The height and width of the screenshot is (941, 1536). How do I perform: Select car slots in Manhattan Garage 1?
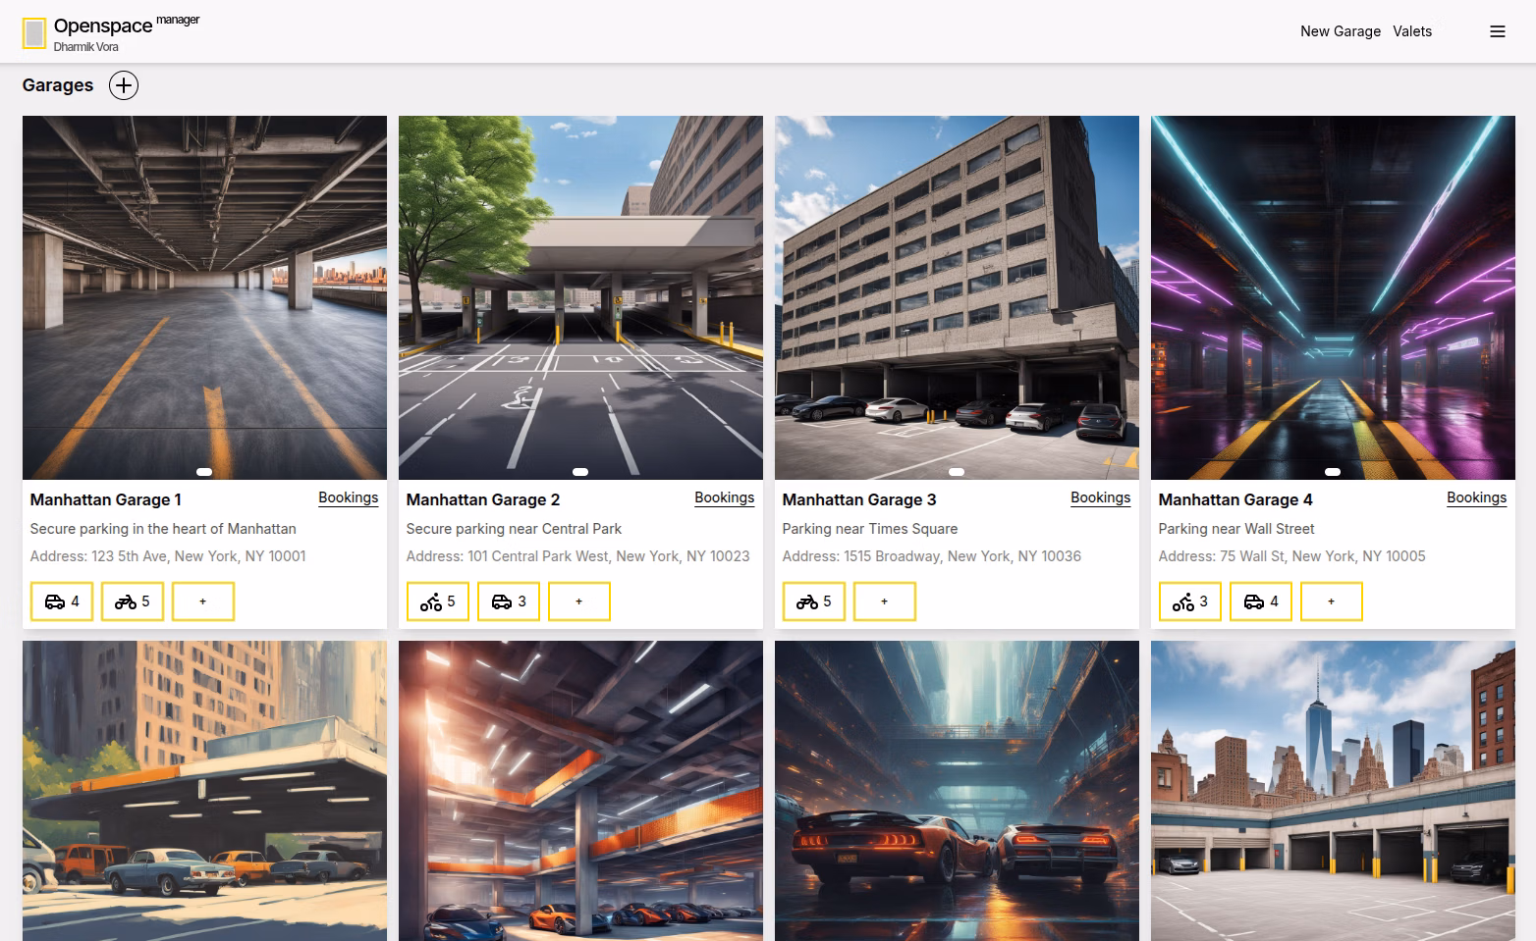click(62, 601)
